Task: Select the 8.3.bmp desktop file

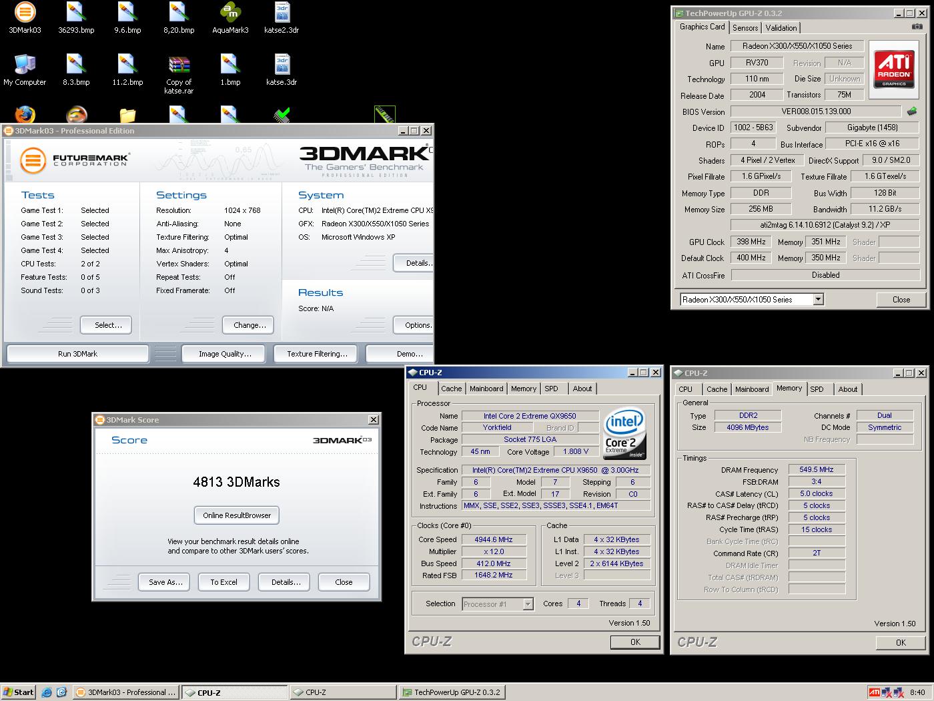Action: tap(76, 70)
